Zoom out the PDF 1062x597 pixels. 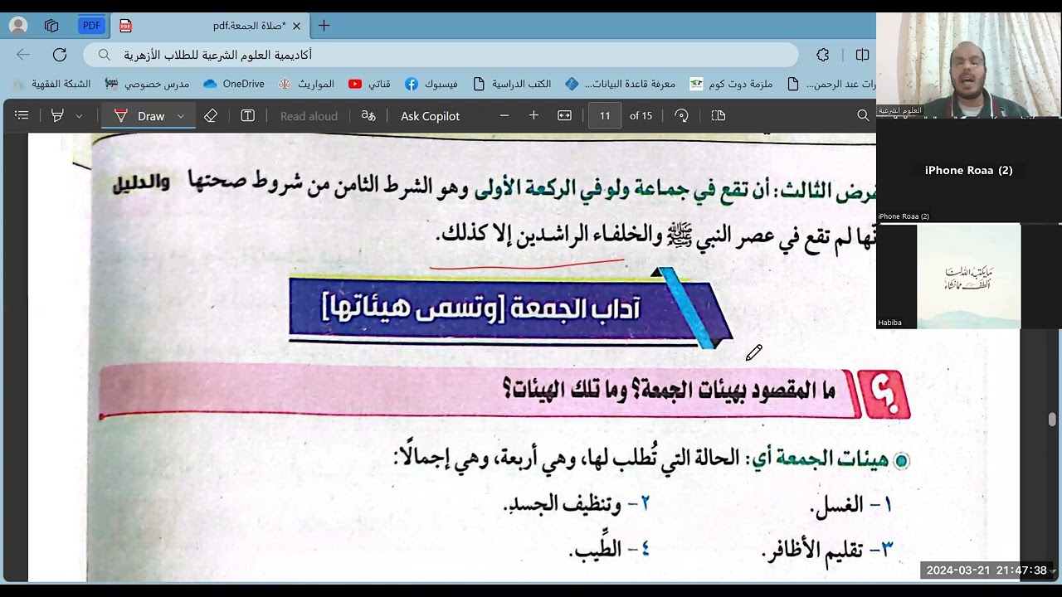(504, 116)
